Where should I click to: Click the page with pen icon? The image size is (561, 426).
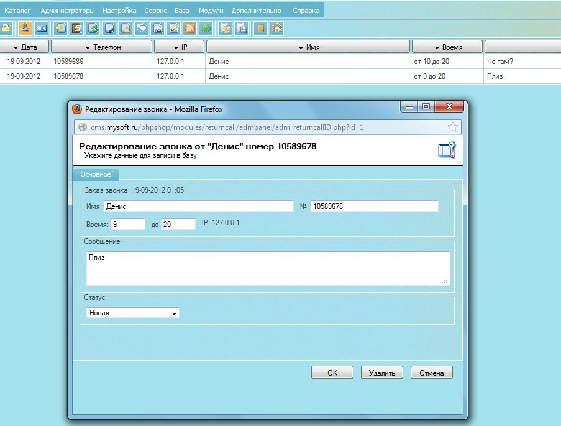click(x=109, y=29)
